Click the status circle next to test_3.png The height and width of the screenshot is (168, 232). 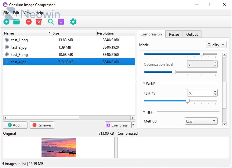[7, 54]
